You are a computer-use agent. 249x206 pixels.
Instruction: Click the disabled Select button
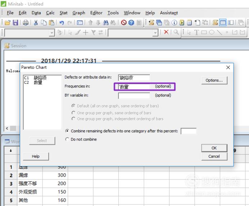click(42, 141)
